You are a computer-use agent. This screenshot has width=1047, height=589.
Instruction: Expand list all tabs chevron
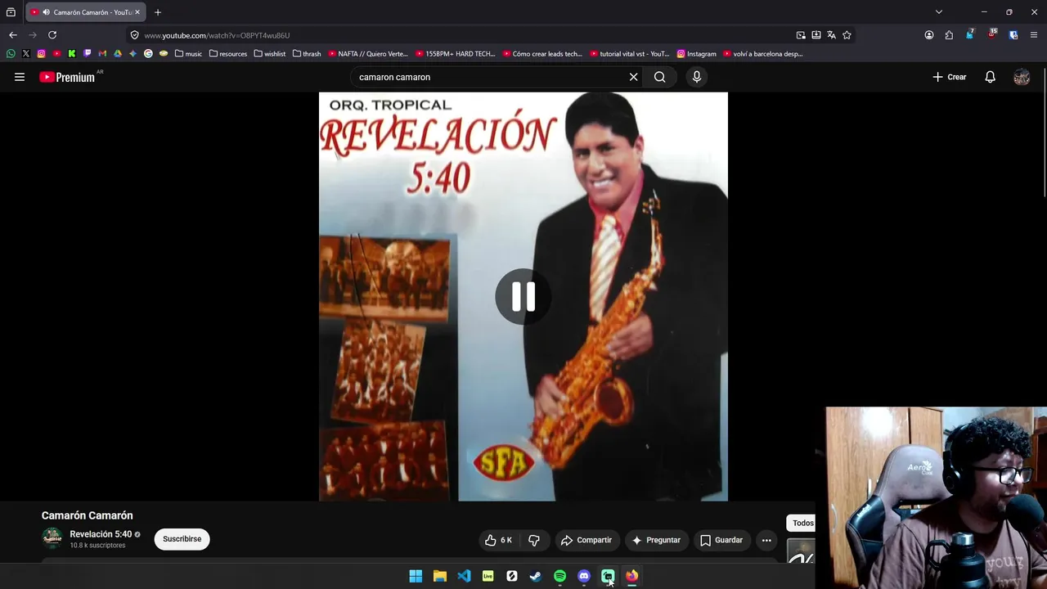tap(939, 12)
